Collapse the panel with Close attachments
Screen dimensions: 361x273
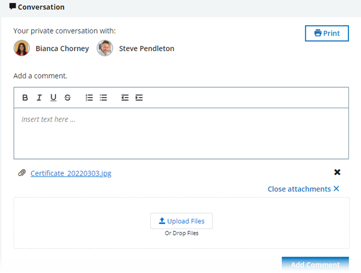click(304, 189)
